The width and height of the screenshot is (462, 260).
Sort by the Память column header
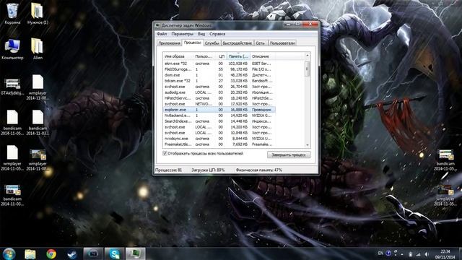[x=238, y=56]
